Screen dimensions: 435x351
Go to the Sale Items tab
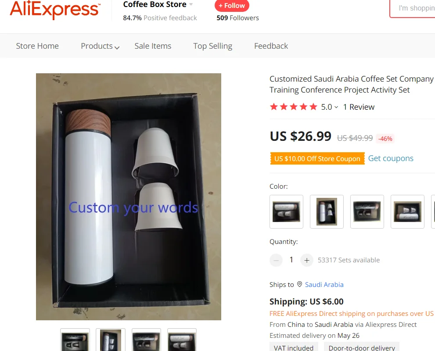coord(153,46)
